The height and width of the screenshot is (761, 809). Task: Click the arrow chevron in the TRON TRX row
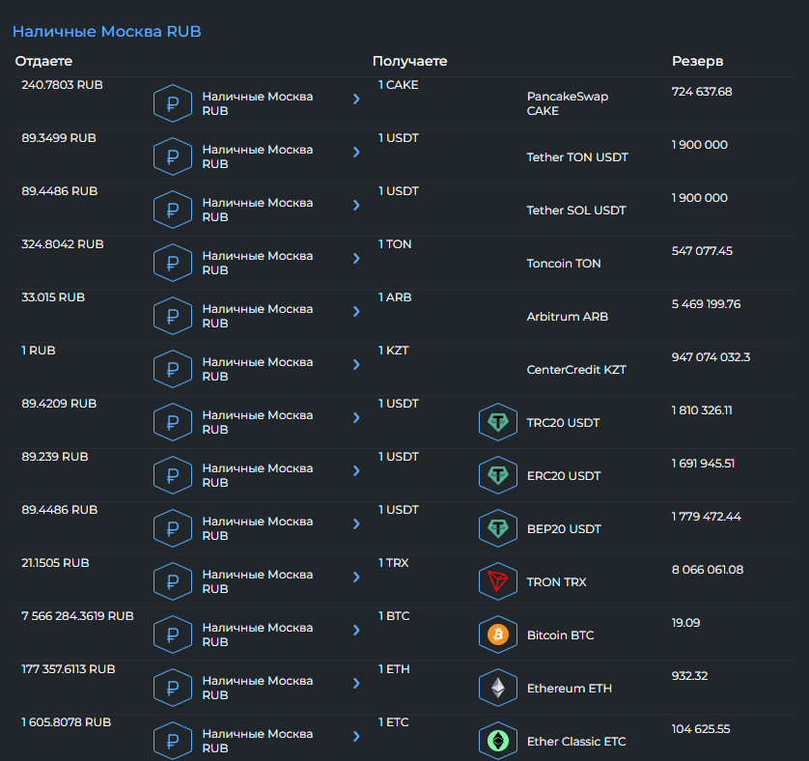tap(356, 578)
